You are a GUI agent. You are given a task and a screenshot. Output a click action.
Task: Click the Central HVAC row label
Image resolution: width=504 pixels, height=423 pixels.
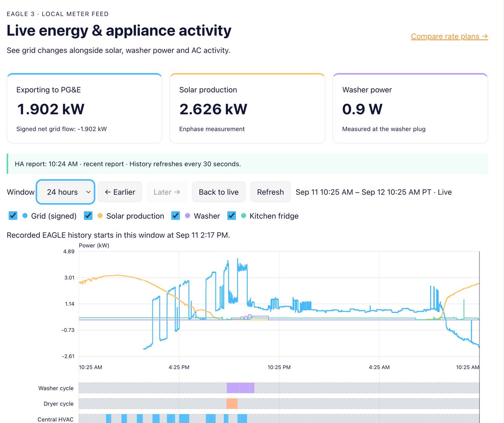click(55, 419)
